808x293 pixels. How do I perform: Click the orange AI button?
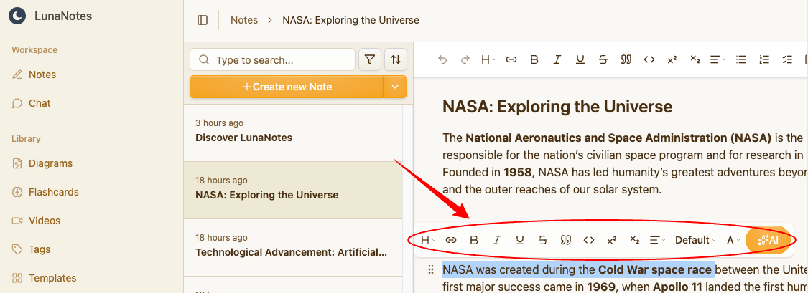[x=768, y=240]
